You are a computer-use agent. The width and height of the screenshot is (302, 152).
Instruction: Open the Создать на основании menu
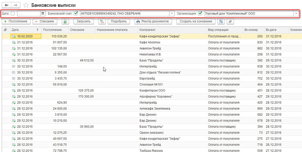(197, 22)
